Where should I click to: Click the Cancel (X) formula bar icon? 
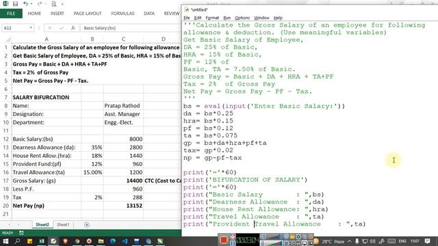50,28
